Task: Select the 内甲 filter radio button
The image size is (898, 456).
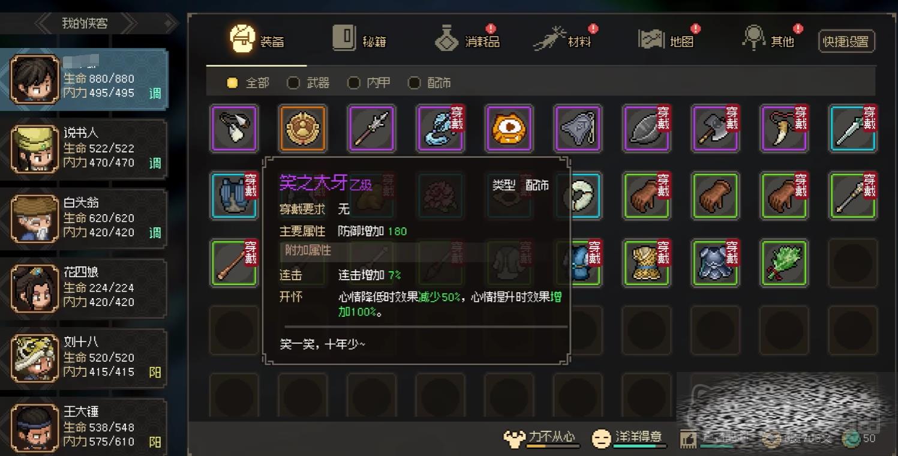Action: (x=354, y=83)
